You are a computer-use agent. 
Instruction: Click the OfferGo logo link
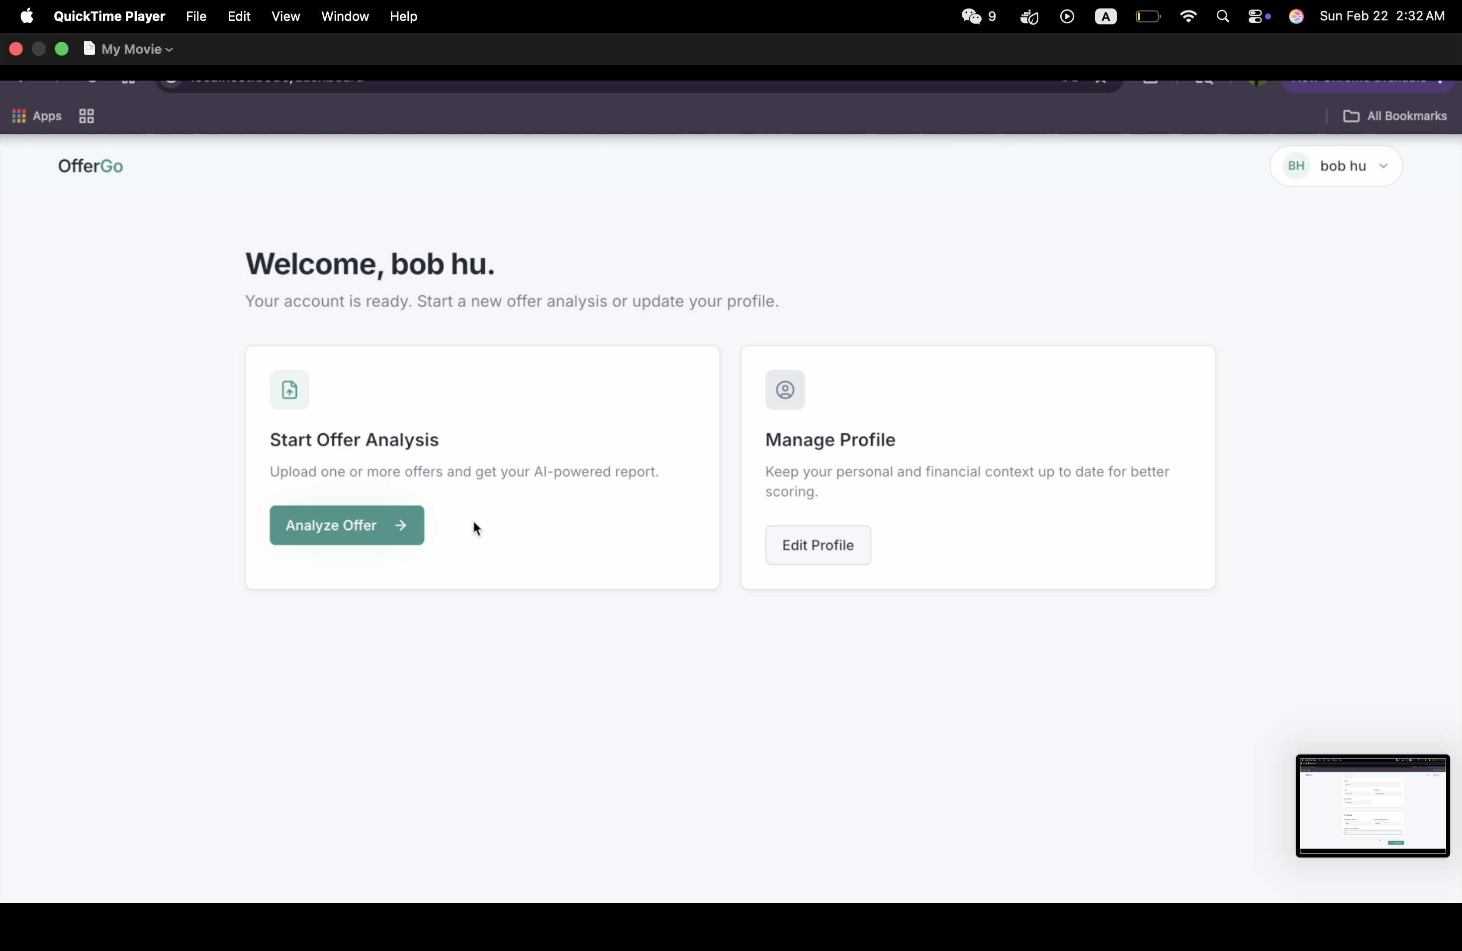pyautogui.click(x=91, y=167)
